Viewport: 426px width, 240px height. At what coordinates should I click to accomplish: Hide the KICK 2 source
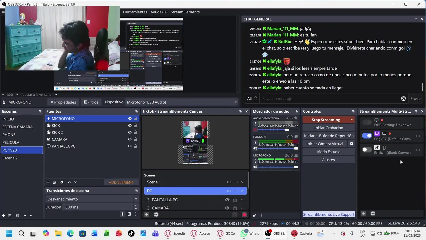130,132
